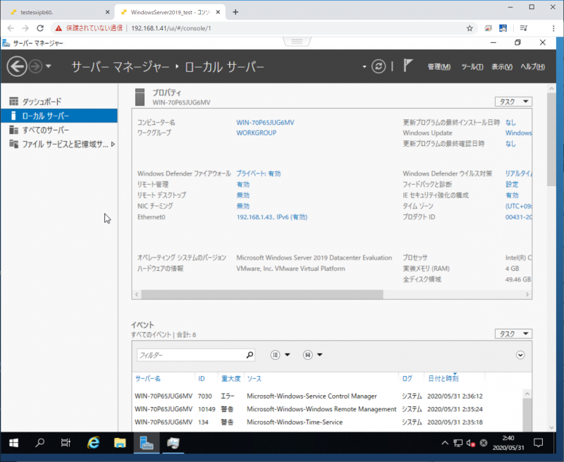Click the filter search magnifier icon
This screenshot has width=564, height=462.
tap(250, 355)
